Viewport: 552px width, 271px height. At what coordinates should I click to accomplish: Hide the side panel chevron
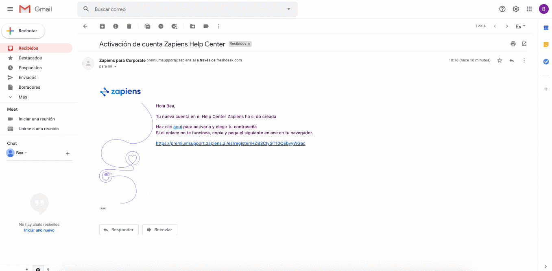(546, 267)
